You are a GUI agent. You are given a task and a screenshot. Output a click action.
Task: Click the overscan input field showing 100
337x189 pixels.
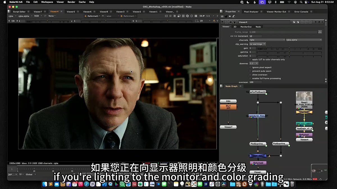[255, 82]
